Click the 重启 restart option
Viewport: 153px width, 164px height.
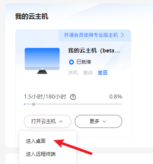[x=88, y=73]
